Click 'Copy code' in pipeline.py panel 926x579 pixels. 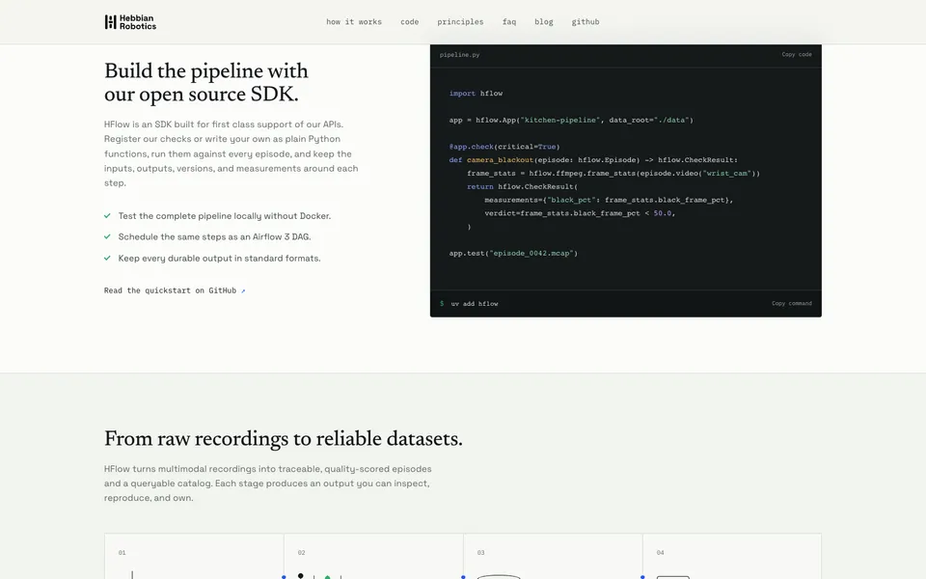click(x=797, y=54)
